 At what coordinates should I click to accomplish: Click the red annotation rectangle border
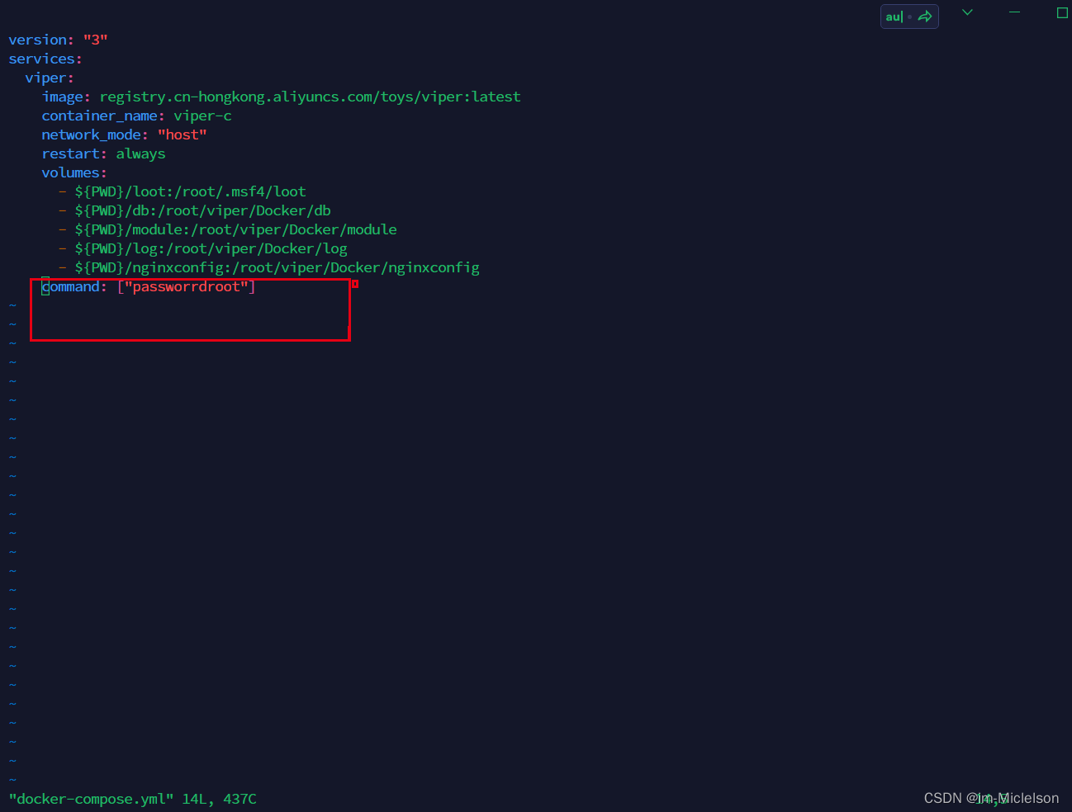(190, 340)
